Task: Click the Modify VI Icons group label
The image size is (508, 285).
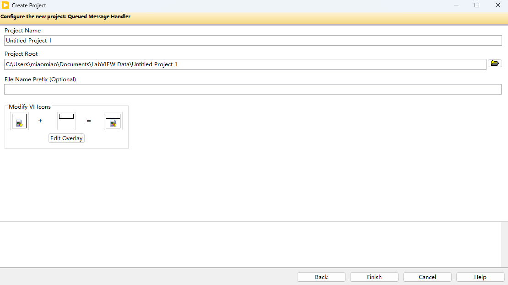Action: pos(30,107)
